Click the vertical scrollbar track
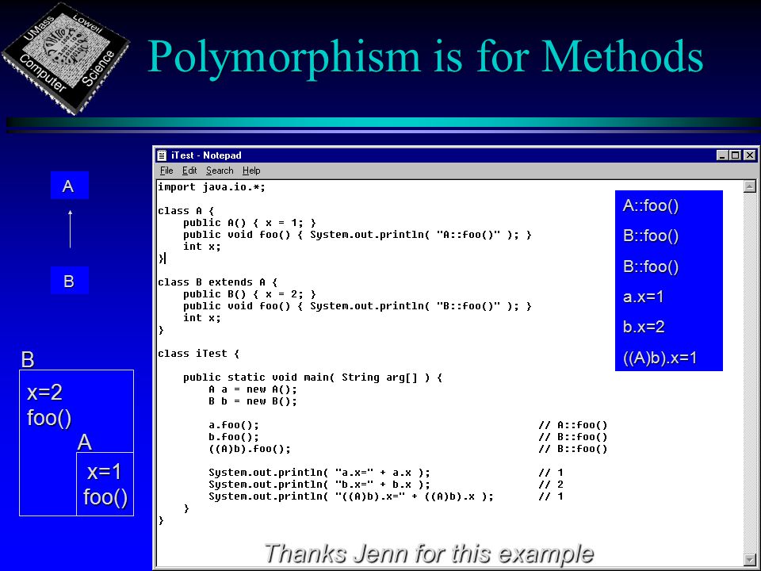Image resolution: width=761 pixels, height=571 pixels. [750, 373]
